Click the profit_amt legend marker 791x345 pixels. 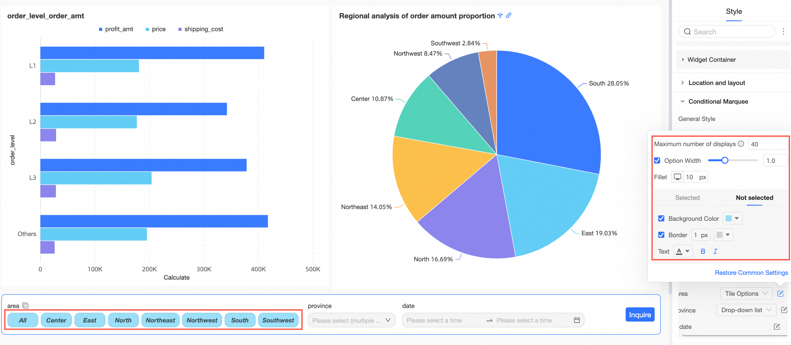pyautogui.click(x=101, y=29)
